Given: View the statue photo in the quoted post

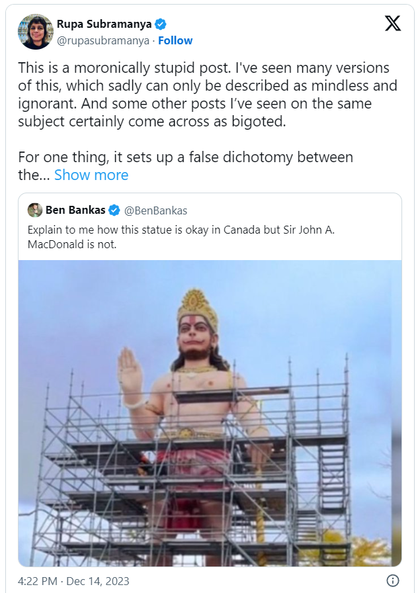Looking at the screenshot, I should [x=210, y=413].
